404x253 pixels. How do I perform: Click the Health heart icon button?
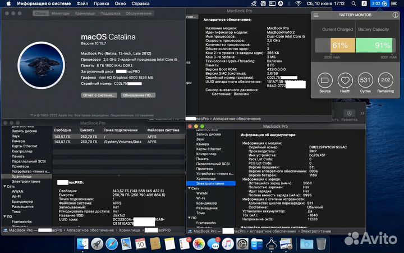click(x=345, y=80)
